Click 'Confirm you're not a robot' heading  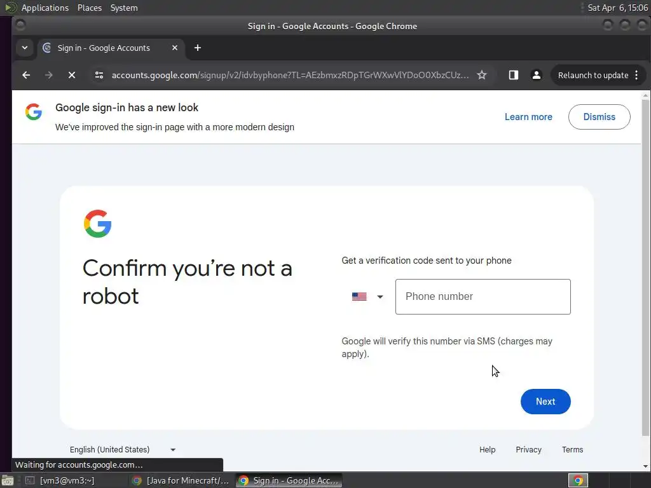pos(188,281)
